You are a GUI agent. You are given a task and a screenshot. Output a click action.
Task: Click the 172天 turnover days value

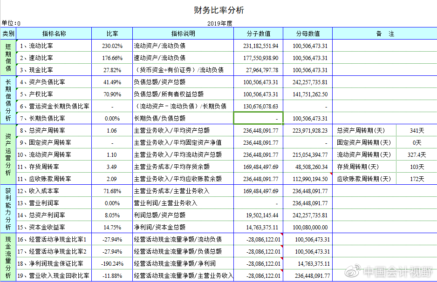tap(417, 179)
